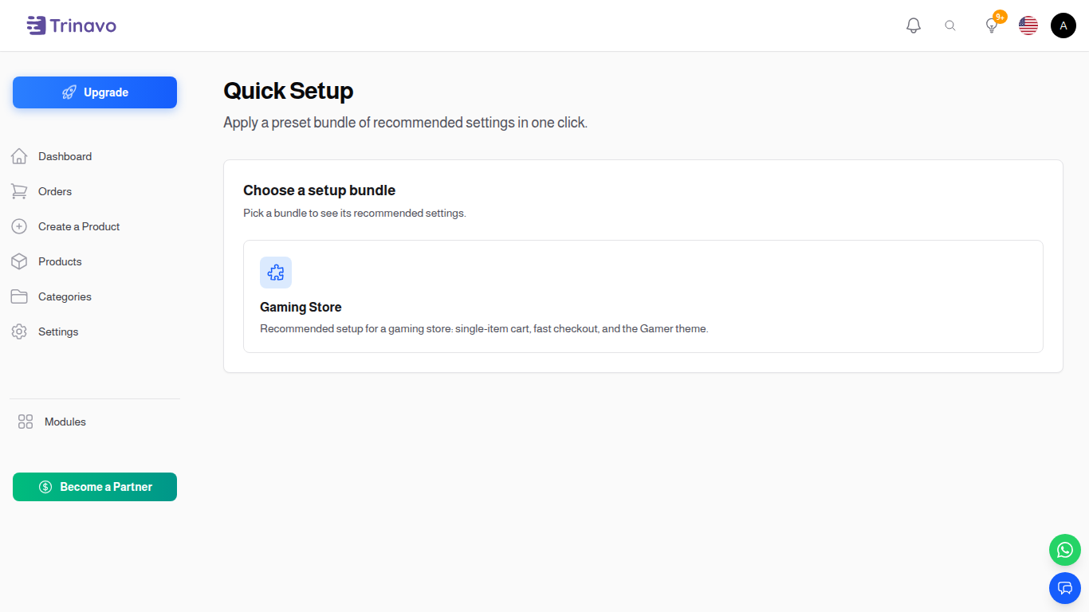
Task: Change language via the US flag icon
Action: coord(1028,25)
